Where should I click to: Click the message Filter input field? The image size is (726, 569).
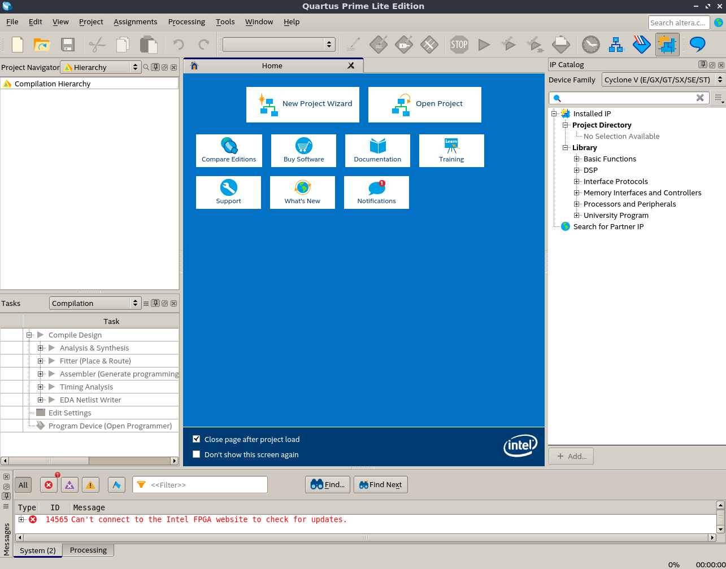(x=206, y=485)
